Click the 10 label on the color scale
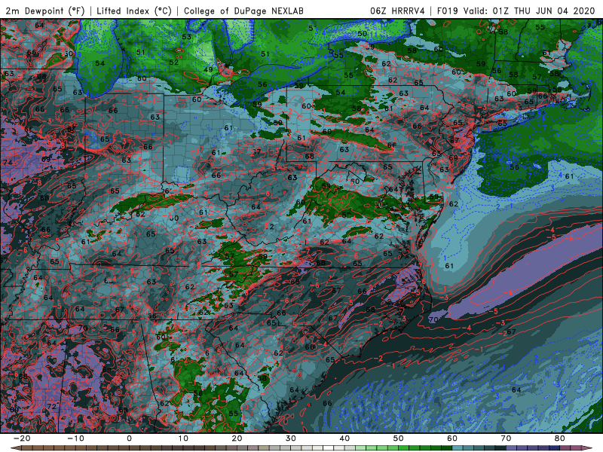 tap(183, 438)
